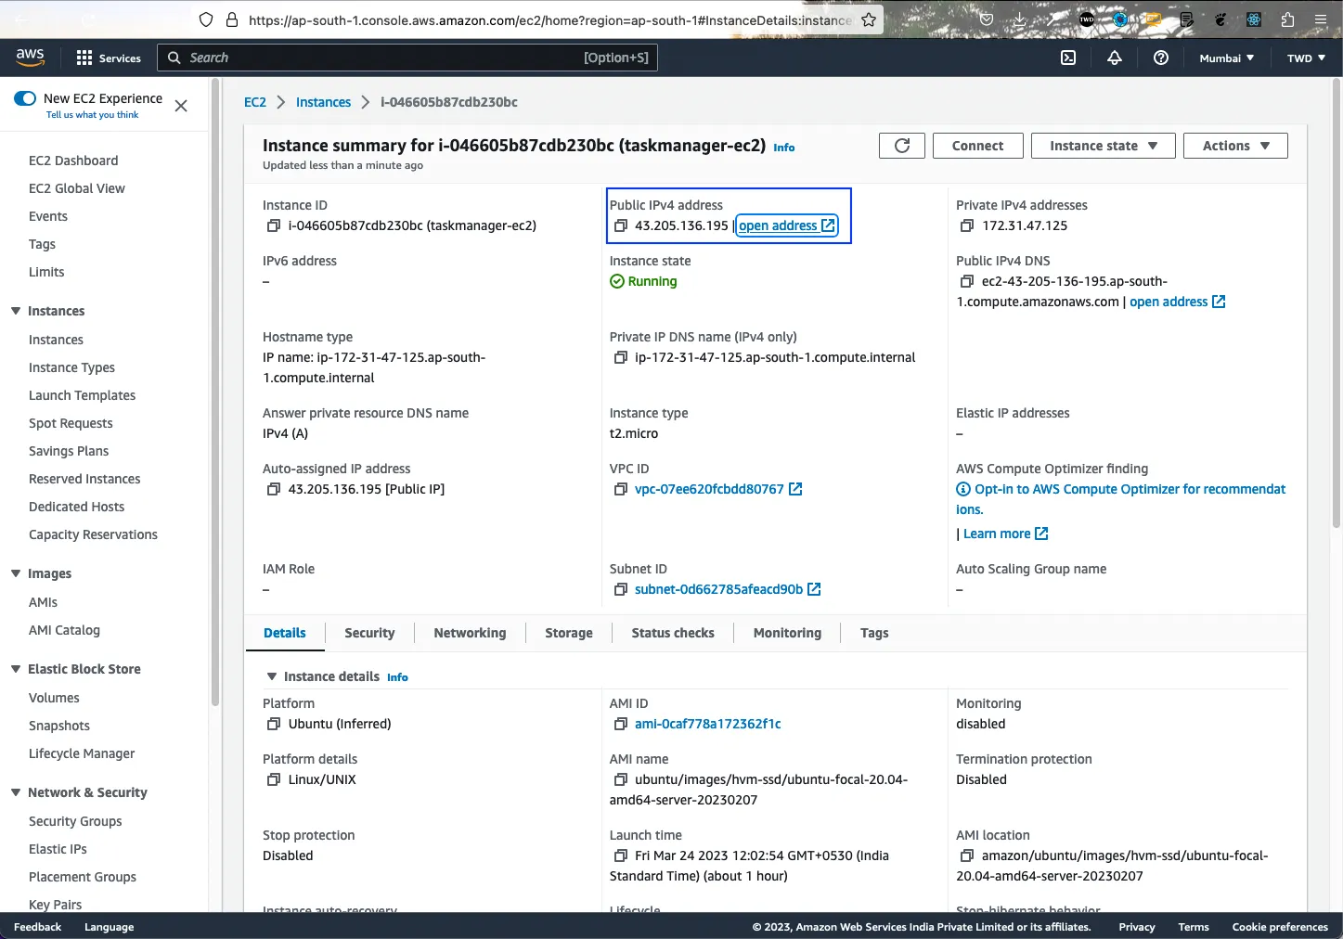Open the browser extensions puzzle icon

point(1287,19)
